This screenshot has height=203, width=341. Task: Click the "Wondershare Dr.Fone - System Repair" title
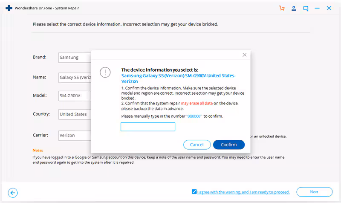[x=47, y=8]
